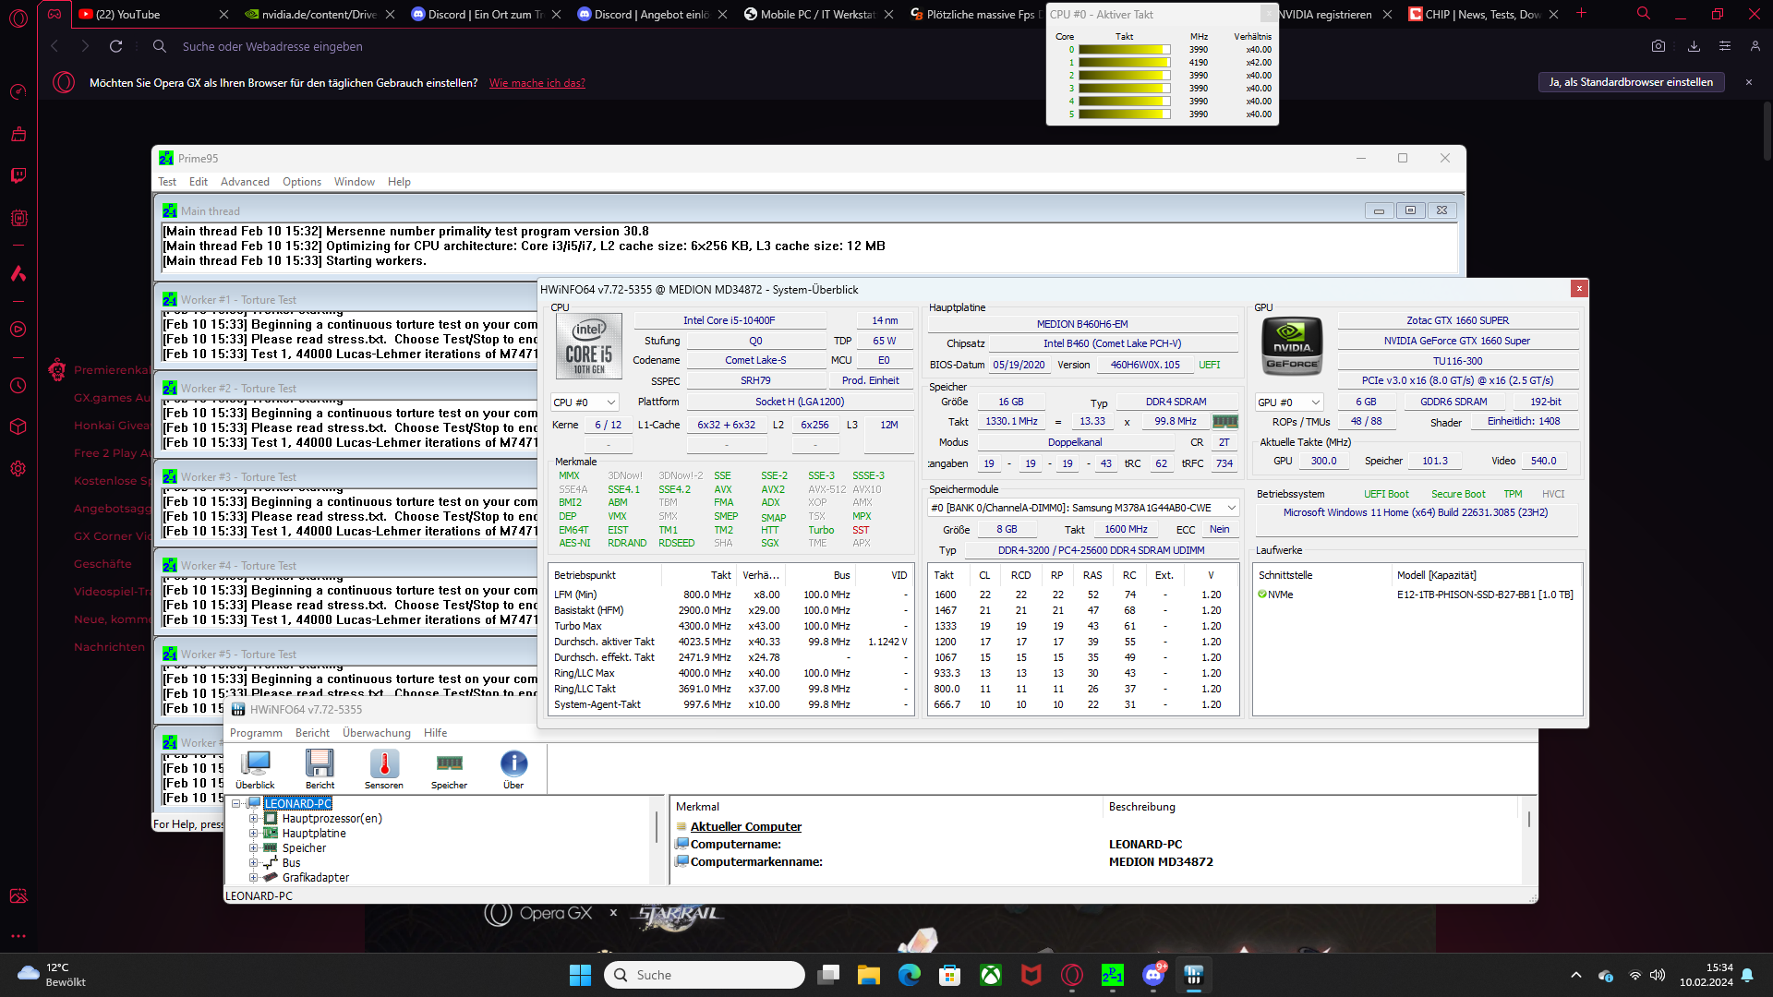Click the 'Wie mache ich das?' link
The height and width of the screenshot is (997, 1773).
tap(537, 83)
